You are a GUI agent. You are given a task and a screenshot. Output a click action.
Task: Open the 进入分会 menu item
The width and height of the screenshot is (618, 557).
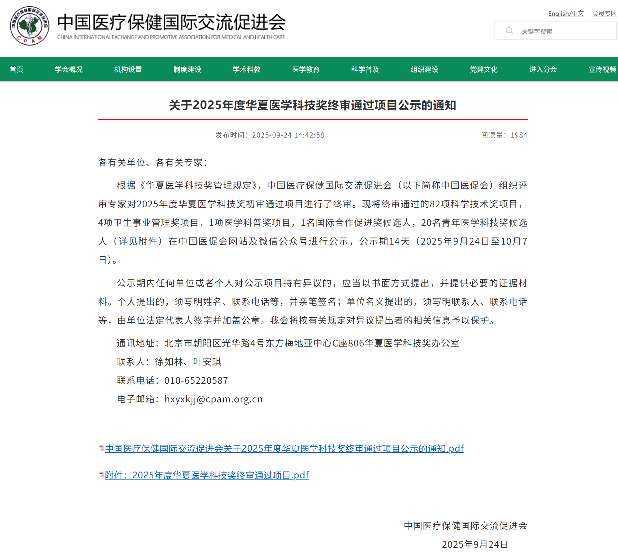[x=543, y=69]
